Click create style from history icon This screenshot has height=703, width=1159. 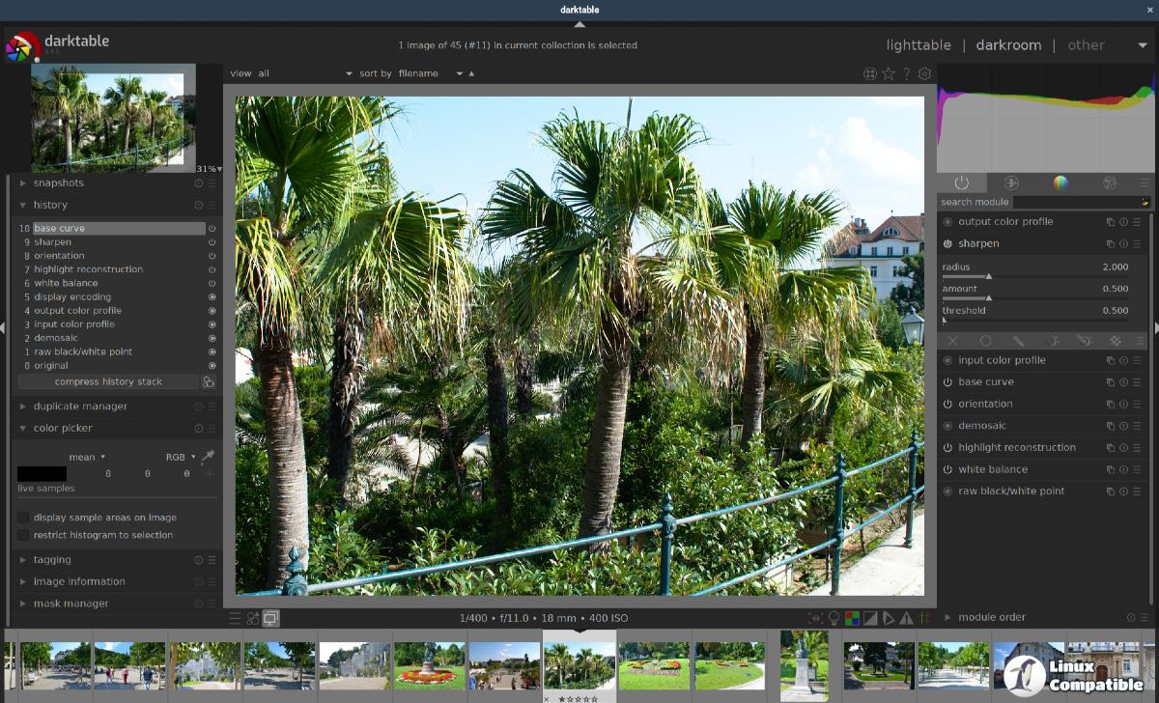pos(208,381)
